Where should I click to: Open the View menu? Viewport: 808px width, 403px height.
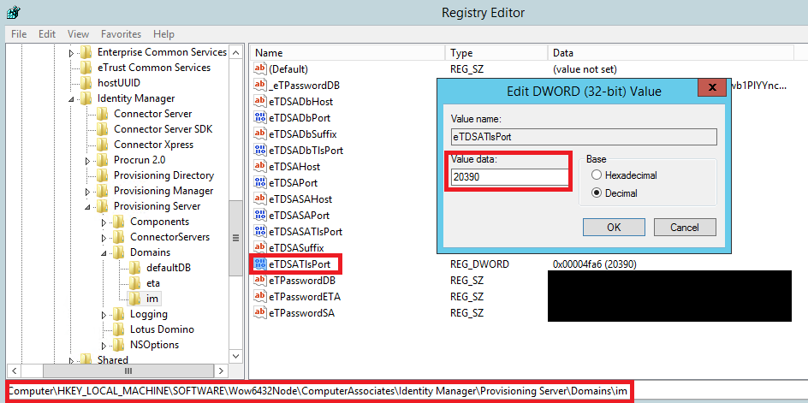point(79,34)
